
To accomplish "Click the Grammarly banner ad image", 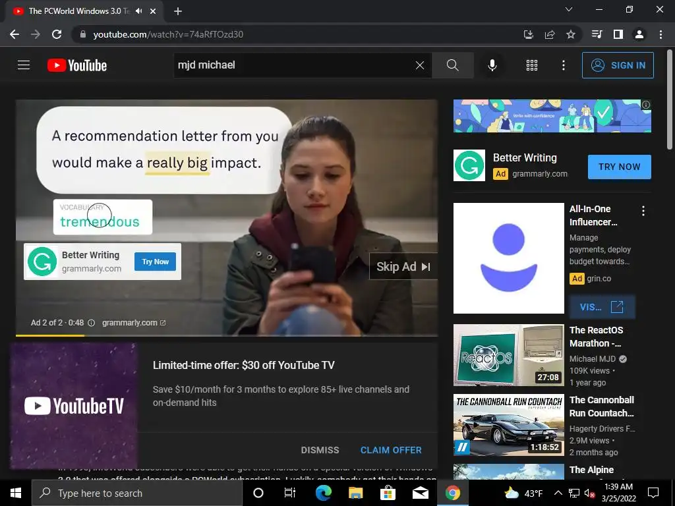I will 552,116.
